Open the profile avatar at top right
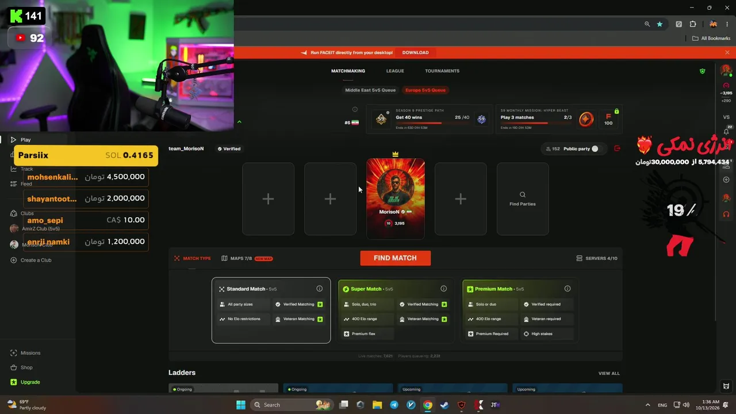This screenshot has width=736, height=414. (726, 71)
